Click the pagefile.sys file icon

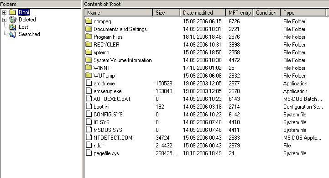tap(89, 153)
